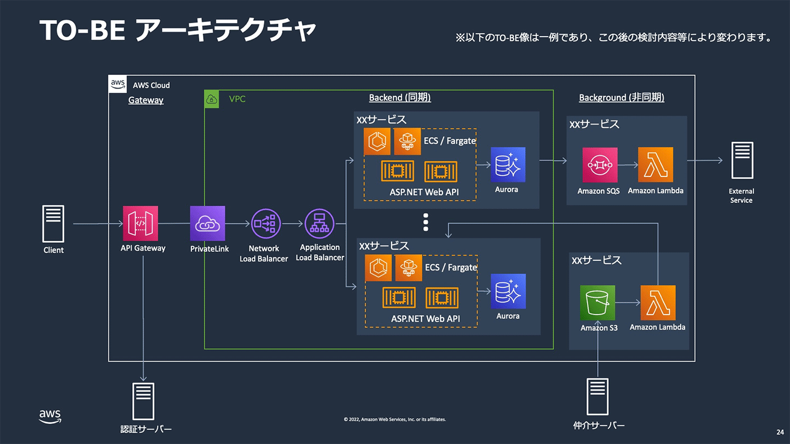Select the ECS hexagon icon in upper service
790x444 pixels.
pyautogui.click(x=377, y=141)
